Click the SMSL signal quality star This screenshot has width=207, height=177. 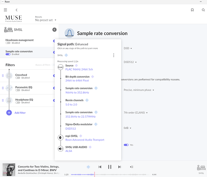tap(66, 55)
